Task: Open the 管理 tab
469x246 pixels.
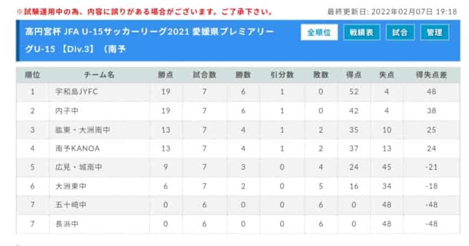Action: click(435, 32)
